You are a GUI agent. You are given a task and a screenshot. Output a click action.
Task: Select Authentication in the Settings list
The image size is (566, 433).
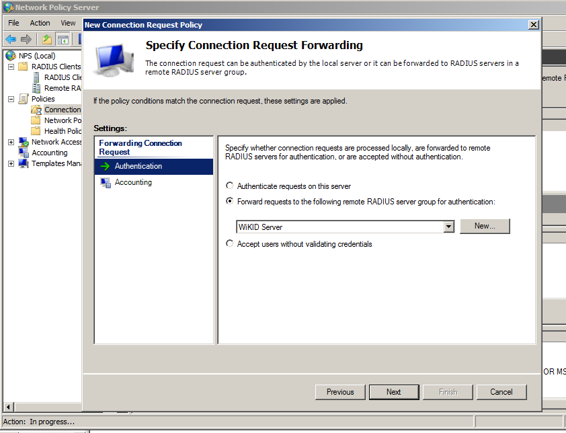pyautogui.click(x=138, y=166)
